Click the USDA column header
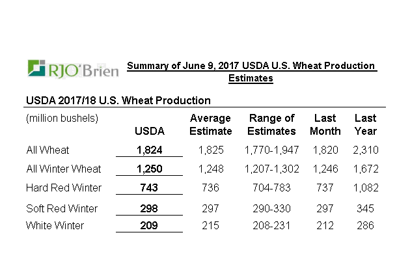Screen dimensions: 410x280 (x=149, y=131)
